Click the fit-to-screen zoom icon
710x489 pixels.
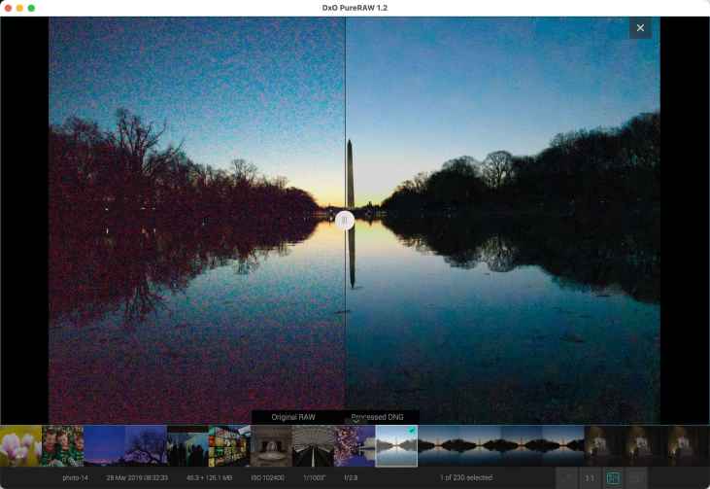(x=565, y=477)
